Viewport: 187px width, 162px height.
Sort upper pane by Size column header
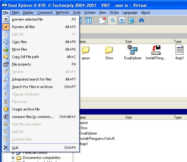click(146, 42)
